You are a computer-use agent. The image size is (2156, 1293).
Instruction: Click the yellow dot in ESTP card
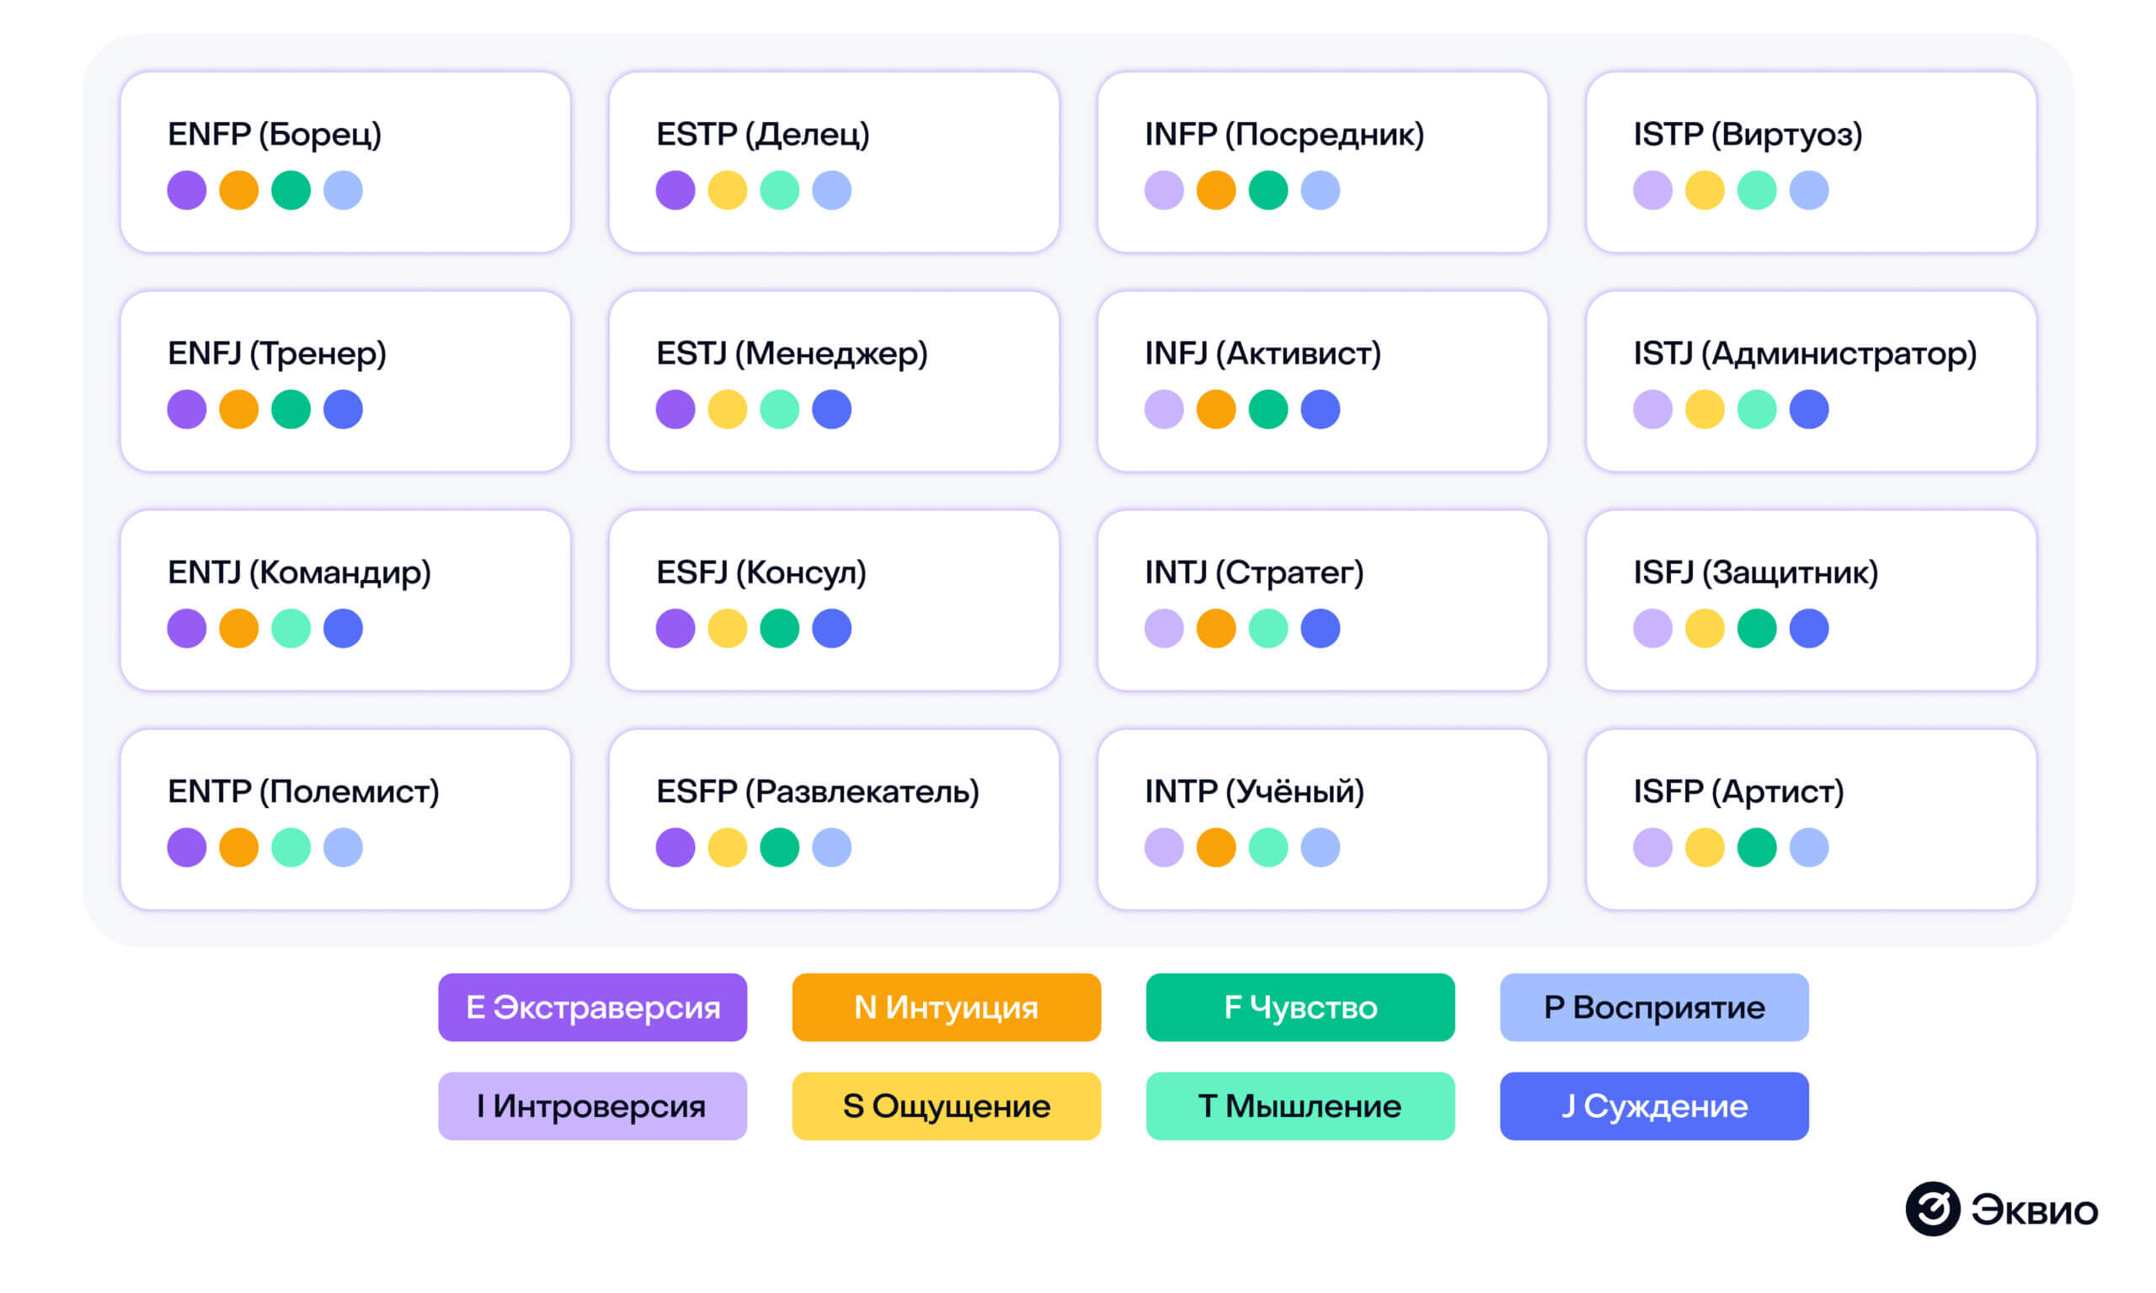727,190
